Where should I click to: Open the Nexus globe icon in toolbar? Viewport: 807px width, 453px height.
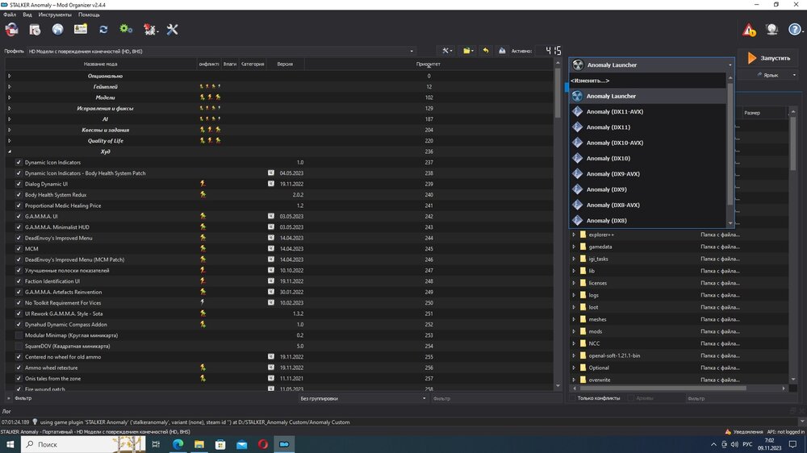point(57,29)
